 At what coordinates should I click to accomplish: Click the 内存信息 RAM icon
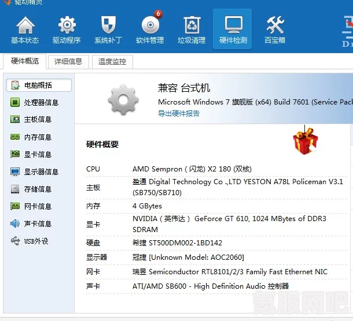[15, 137]
